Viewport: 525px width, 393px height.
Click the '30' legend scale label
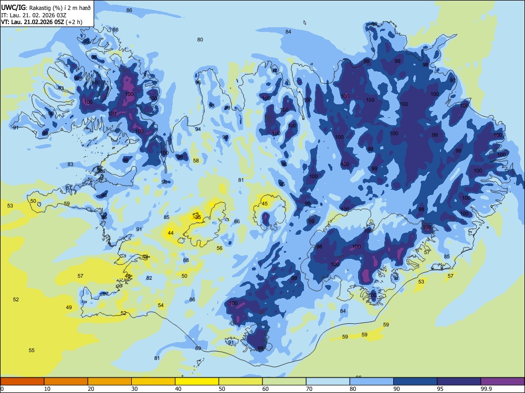(134, 389)
